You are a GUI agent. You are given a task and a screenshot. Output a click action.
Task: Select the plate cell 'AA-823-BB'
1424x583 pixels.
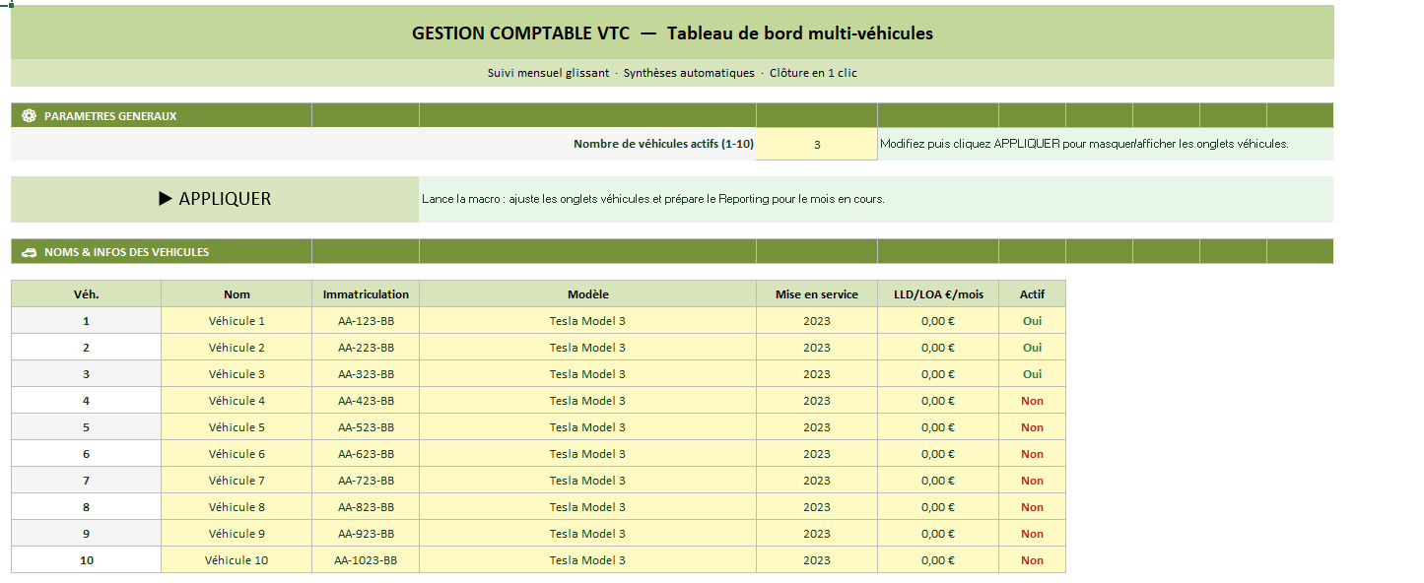(366, 507)
